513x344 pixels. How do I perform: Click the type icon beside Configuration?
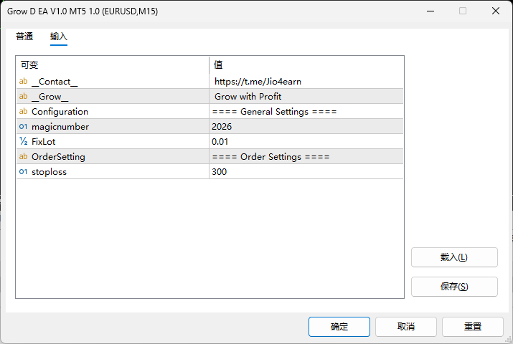(x=23, y=112)
